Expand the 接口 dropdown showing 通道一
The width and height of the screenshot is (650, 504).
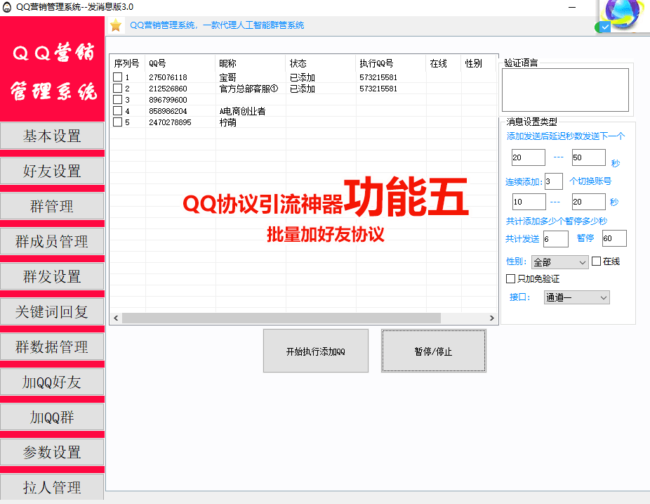coord(576,297)
